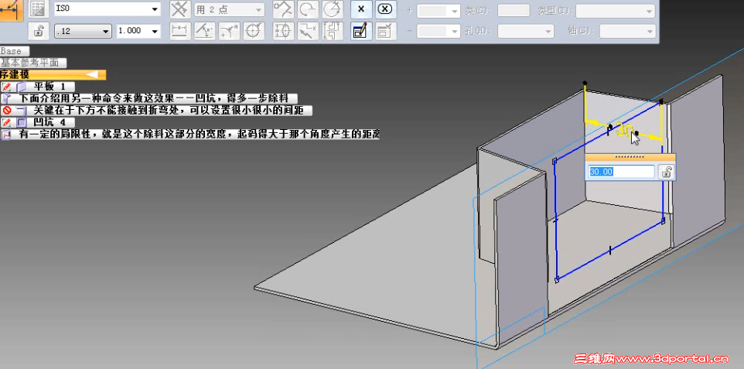Collapse the 序建模 section arrow
Viewport: 744px width, 369px height.
point(92,75)
